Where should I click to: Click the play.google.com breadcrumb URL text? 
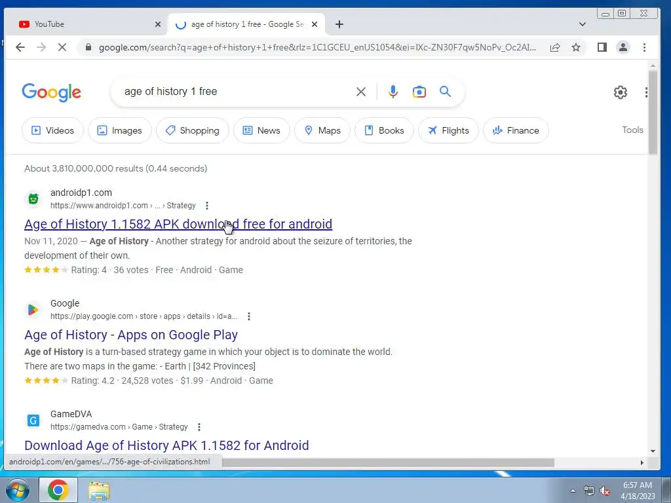coord(144,316)
